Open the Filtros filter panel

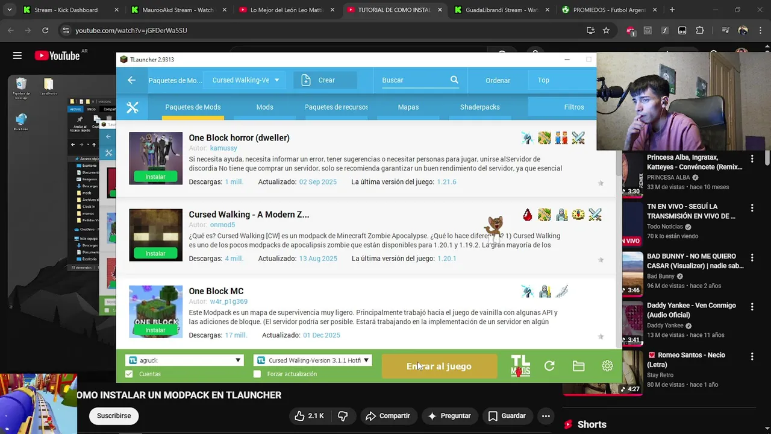tap(573, 107)
